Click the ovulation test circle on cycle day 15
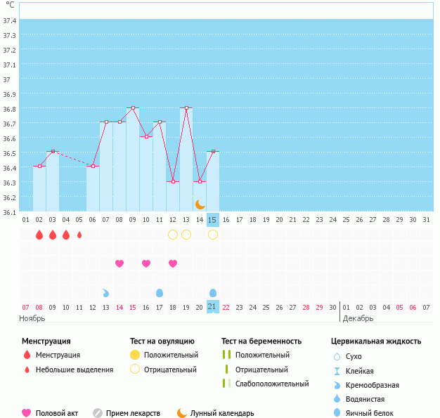The height and width of the screenshot is (418, 440). point(213,235)
